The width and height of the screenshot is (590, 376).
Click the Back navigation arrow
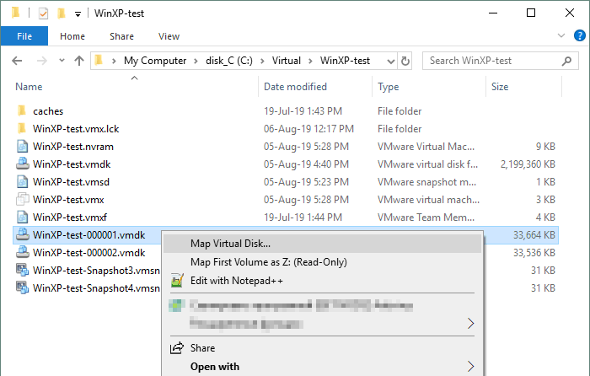click(17, 61)
